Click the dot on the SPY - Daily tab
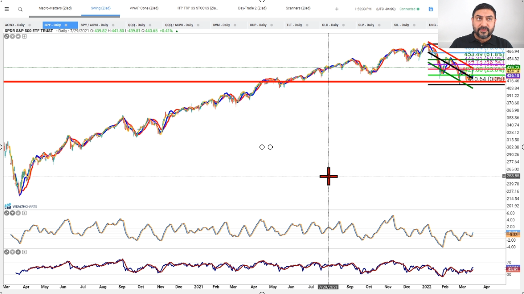Screen dimensions: 524x294 click(66, 25)
